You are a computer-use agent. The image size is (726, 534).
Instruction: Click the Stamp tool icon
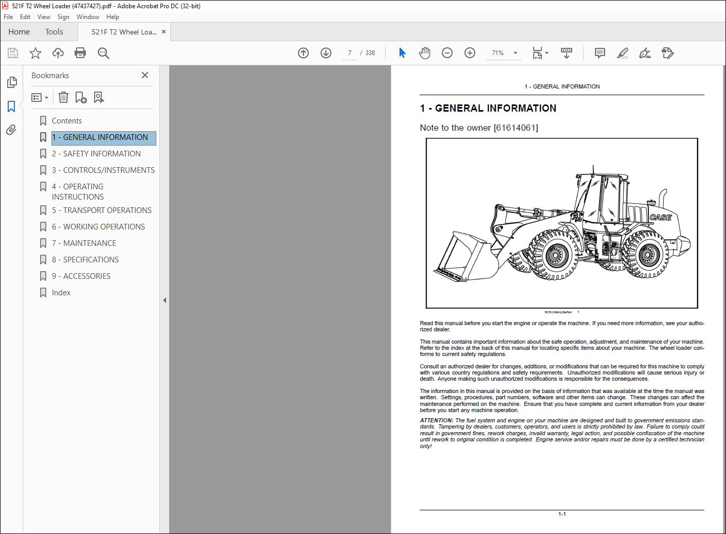click(x=668, y=53)
